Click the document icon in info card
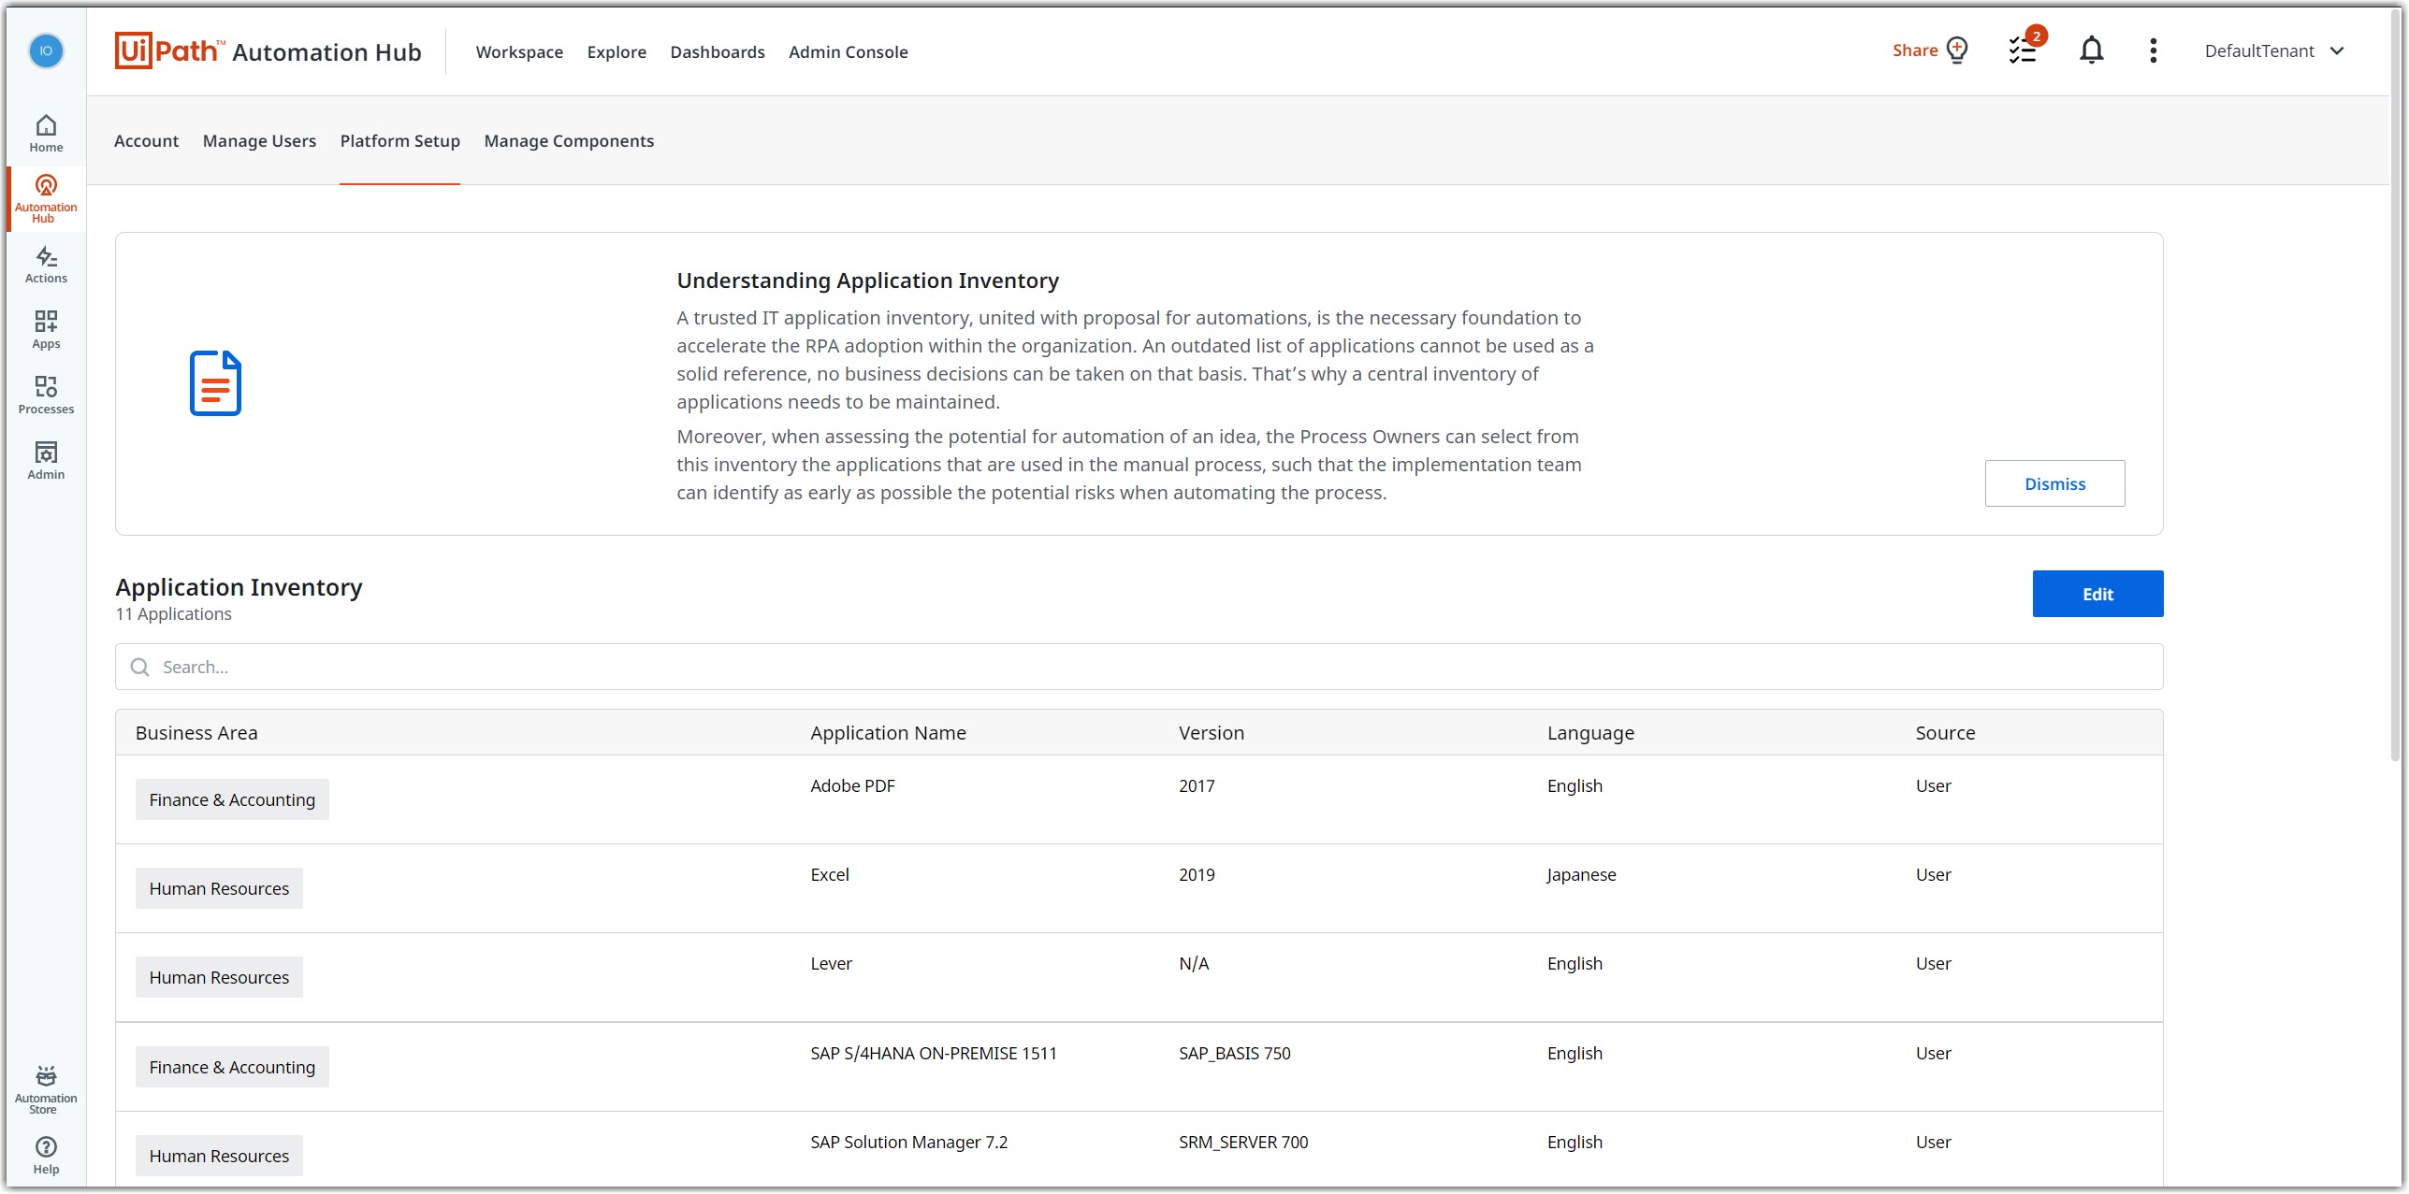 (215, 383)
